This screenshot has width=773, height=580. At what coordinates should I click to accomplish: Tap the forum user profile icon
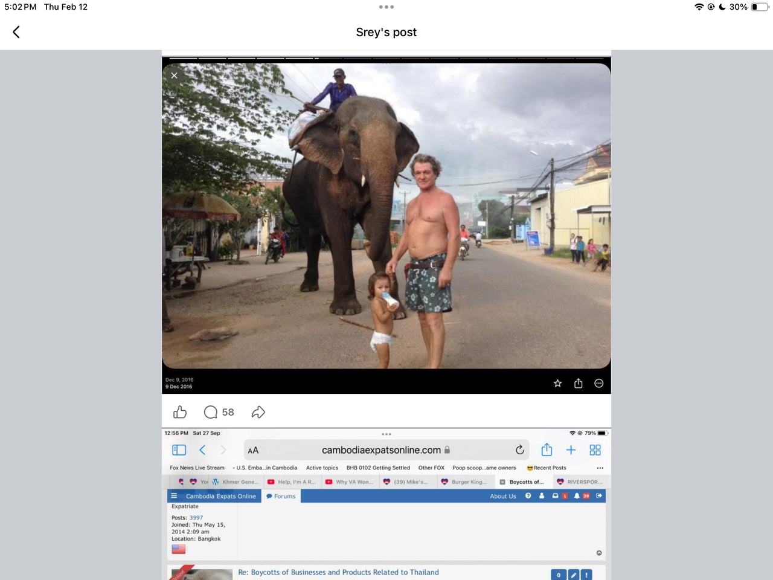coord(542,496)
